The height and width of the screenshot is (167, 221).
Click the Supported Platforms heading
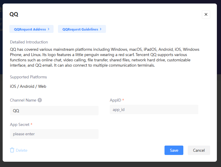click(x=28, y=77)
